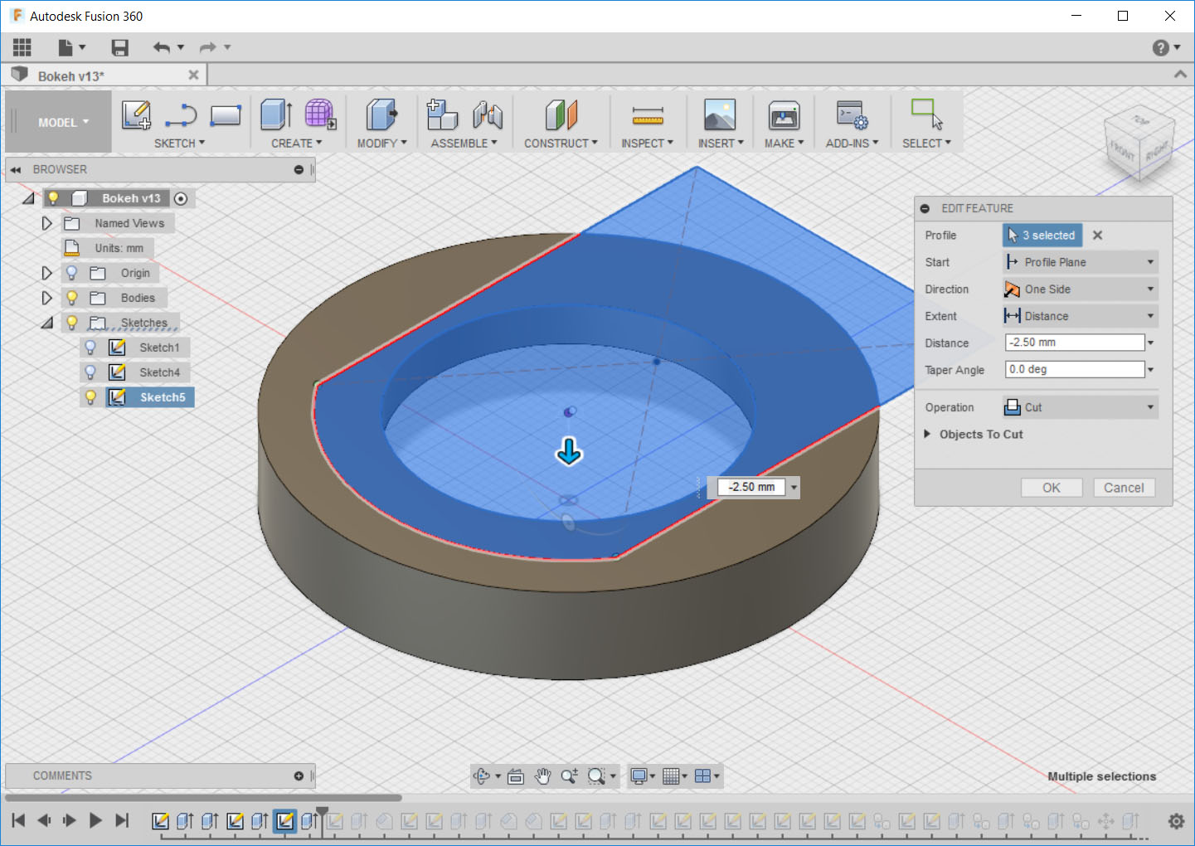Select the Joint assemble icon
The image size is (1195, 846).
pos(488,115)
